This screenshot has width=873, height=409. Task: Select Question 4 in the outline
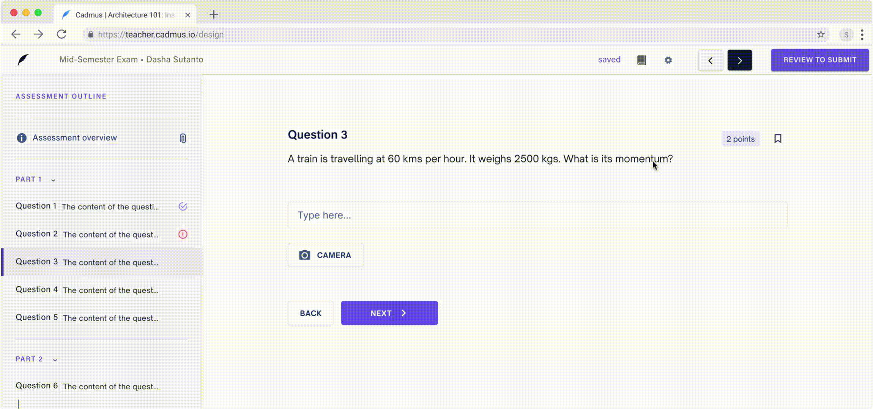(87, 290)
